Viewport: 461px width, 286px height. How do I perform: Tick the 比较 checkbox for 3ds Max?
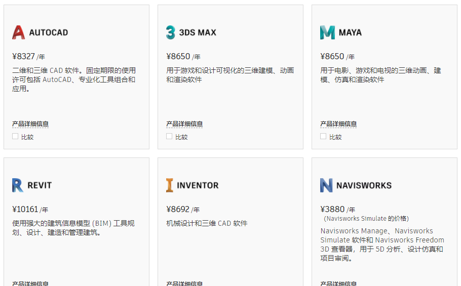click(x=169, y=136)
